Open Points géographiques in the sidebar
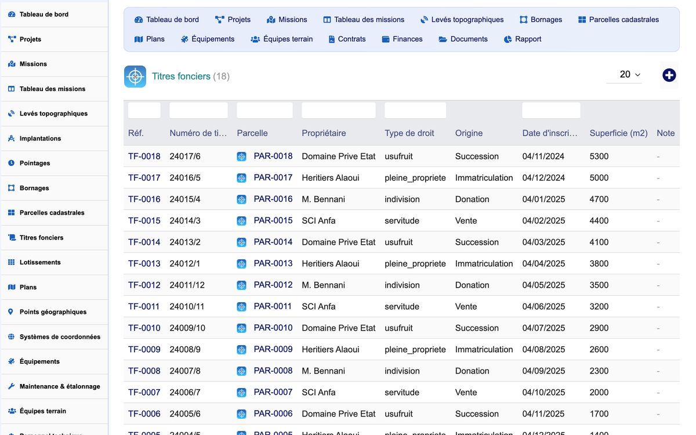 pyautogui.click(x=54, y=312)
